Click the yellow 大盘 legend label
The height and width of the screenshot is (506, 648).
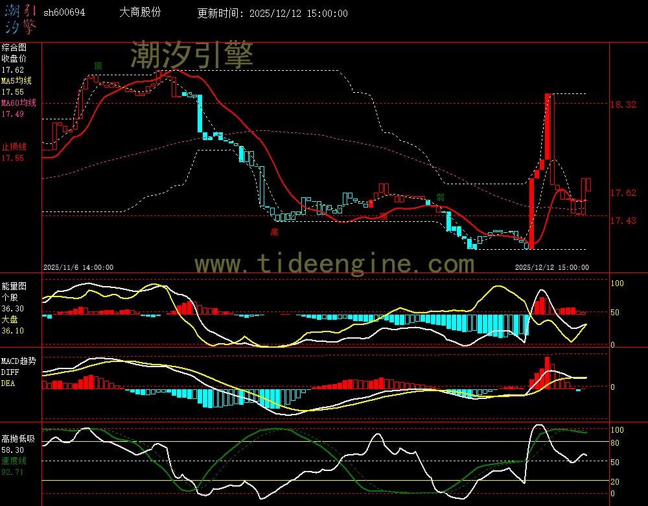tap(10, 320)
